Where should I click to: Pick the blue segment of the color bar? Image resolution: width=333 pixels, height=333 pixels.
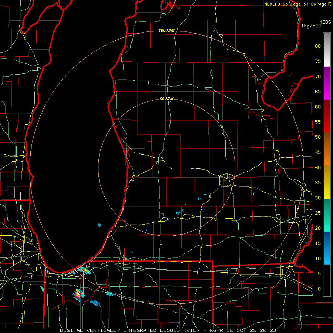[327, 248]
